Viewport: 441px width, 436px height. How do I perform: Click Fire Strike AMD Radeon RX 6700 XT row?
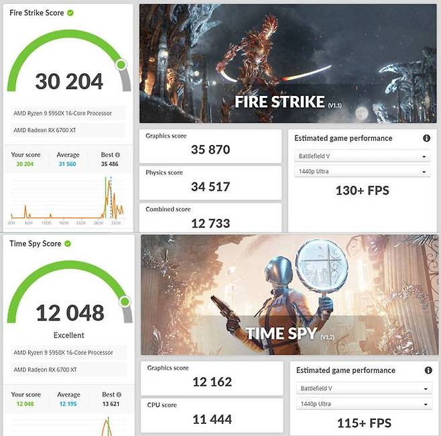[x=68, y=130]
